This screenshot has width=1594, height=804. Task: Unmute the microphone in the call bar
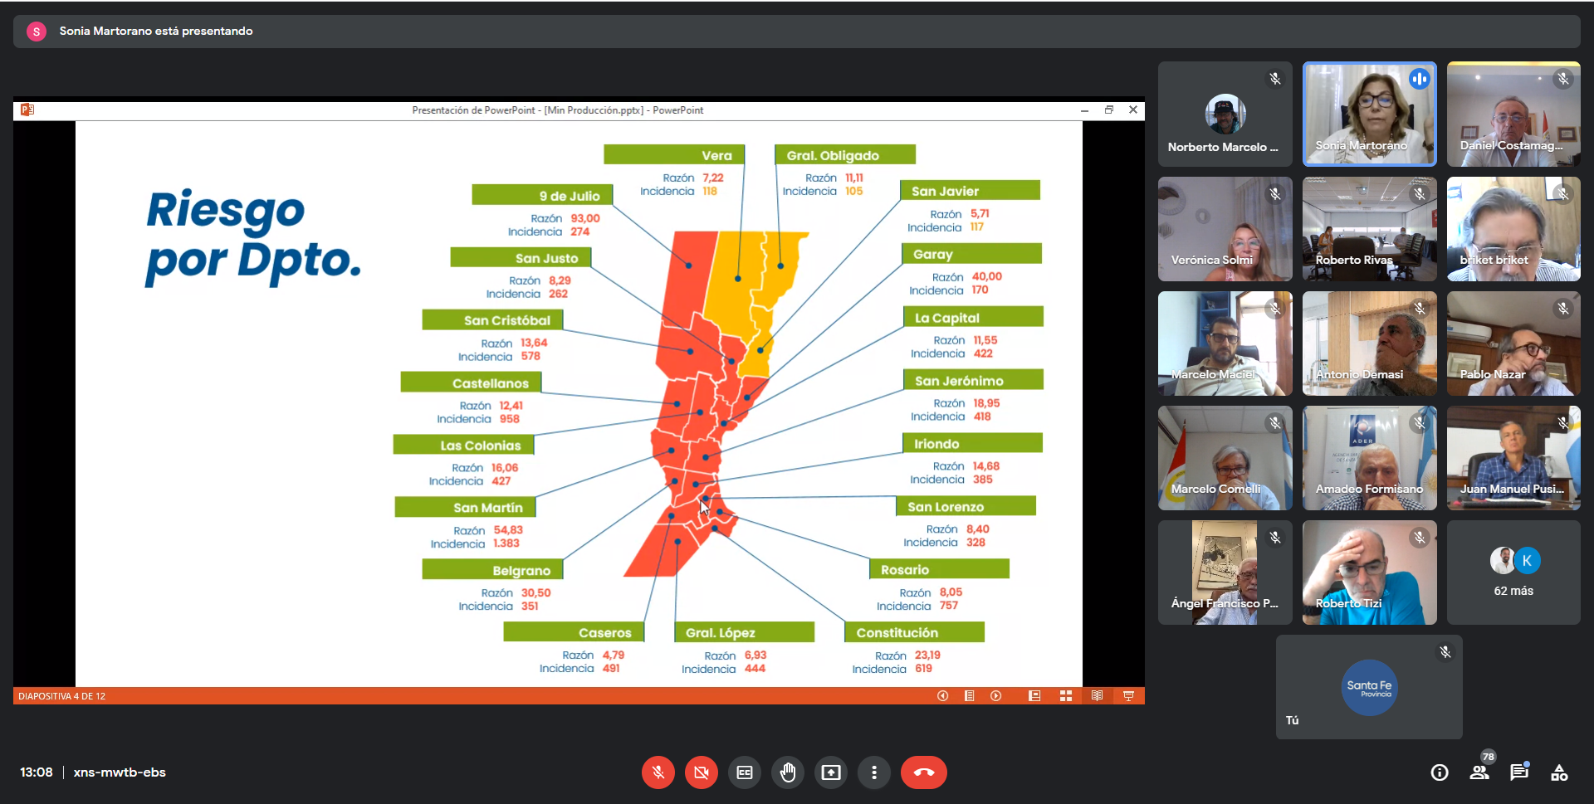(x=658, y=772)
